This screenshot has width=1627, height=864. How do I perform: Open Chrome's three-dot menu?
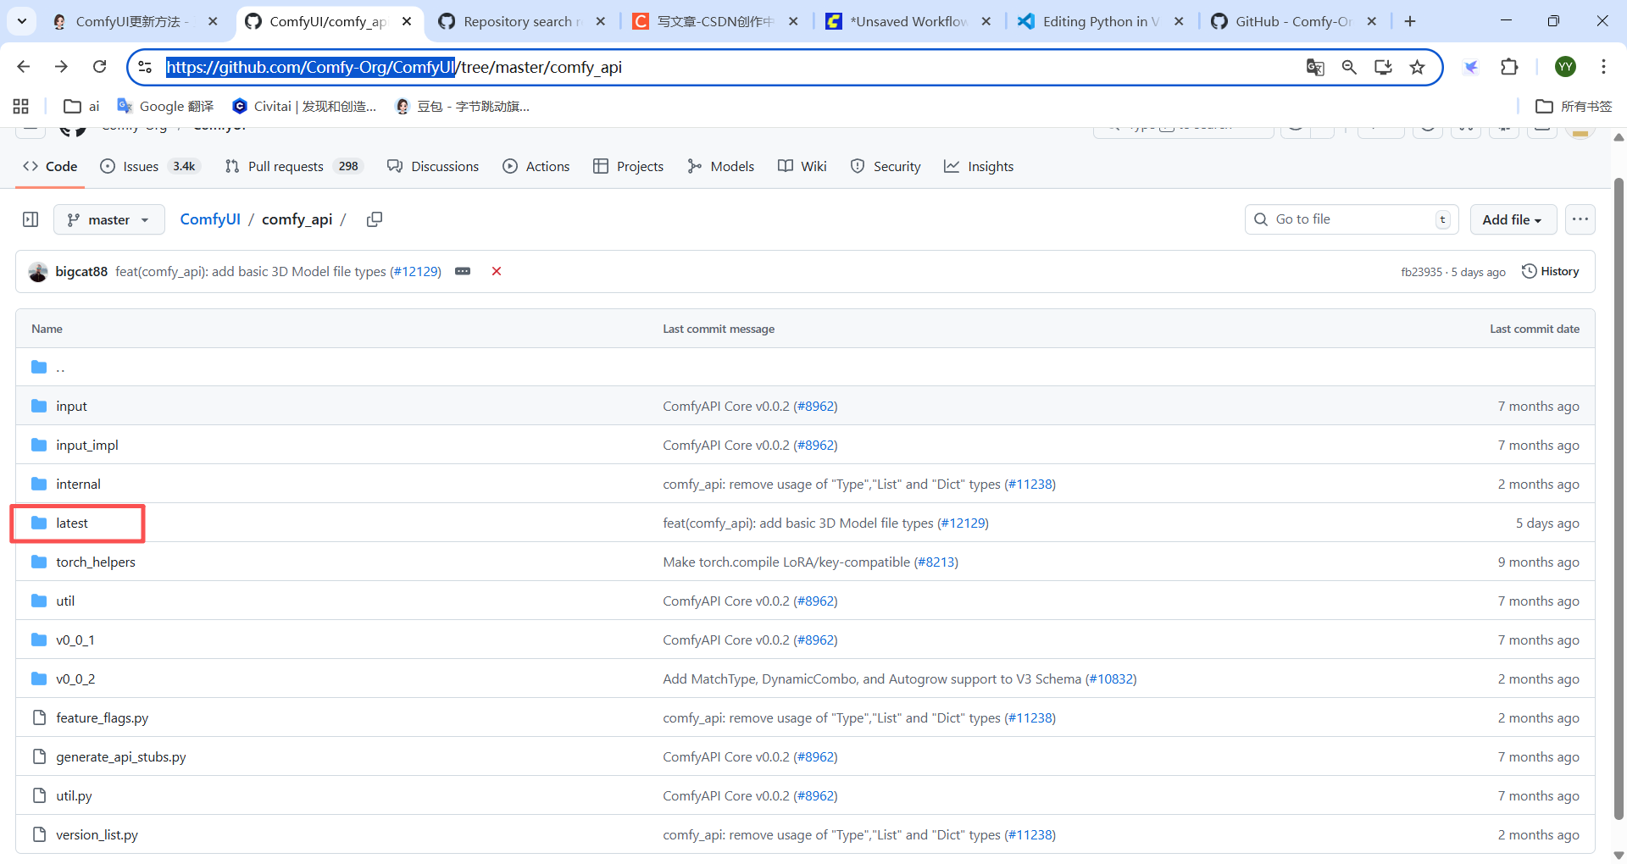(x=1603, y=67)
